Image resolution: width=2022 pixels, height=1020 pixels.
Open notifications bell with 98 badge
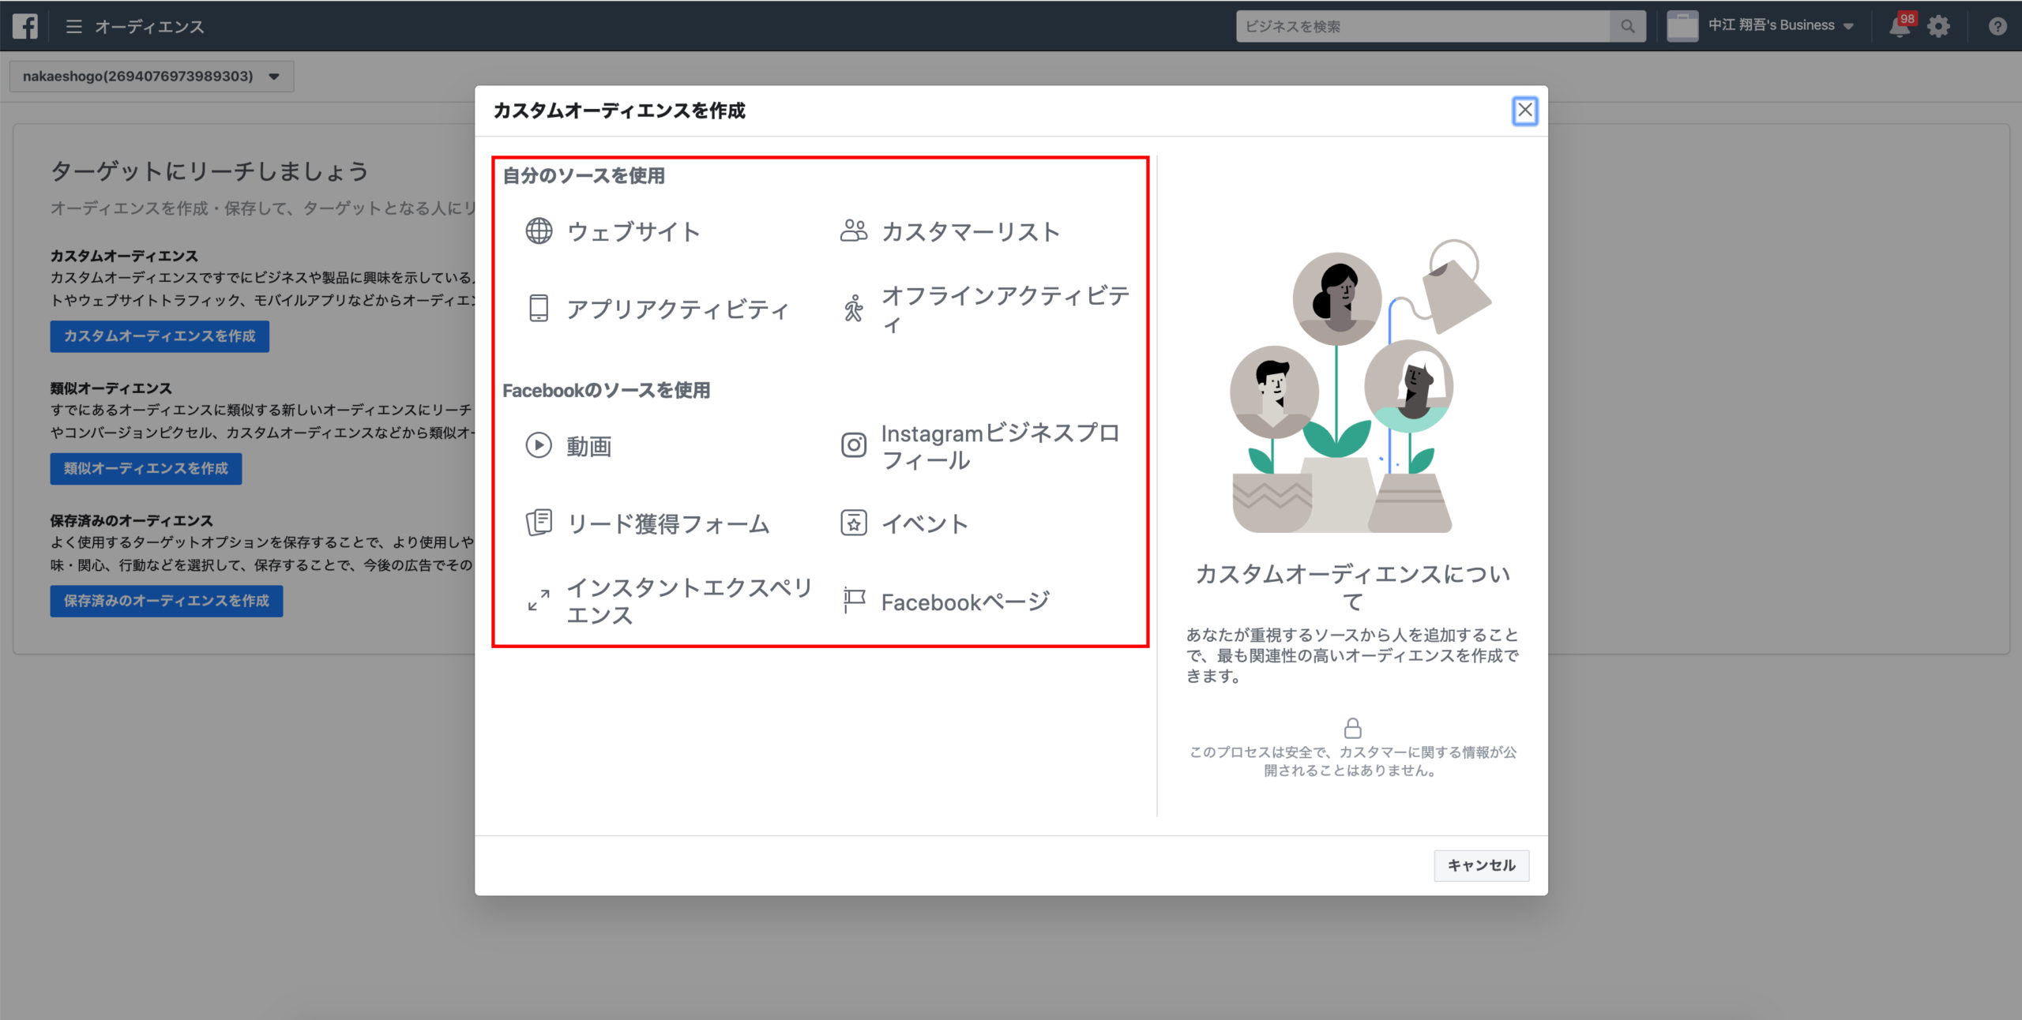1900,26
